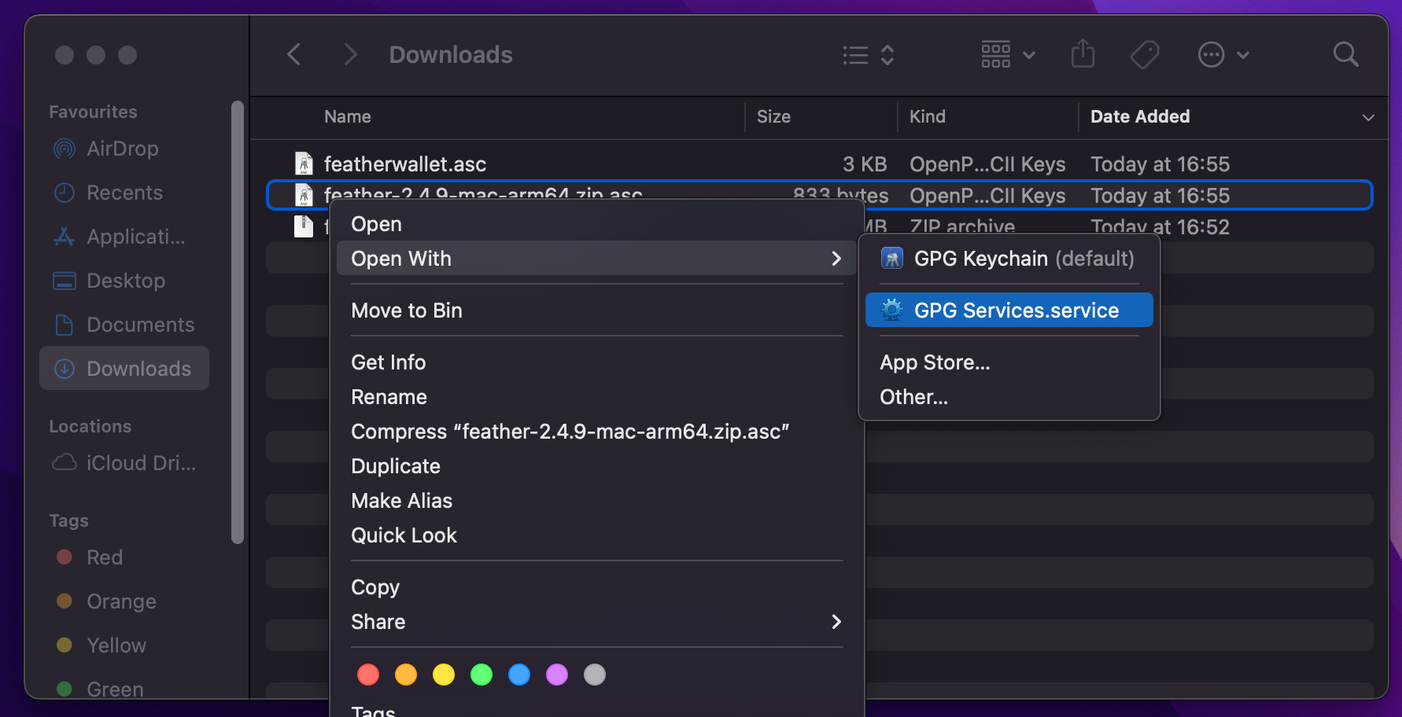Apply the purple tag color dot

pos(557,675)
